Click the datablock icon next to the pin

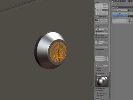coord(115,4)
